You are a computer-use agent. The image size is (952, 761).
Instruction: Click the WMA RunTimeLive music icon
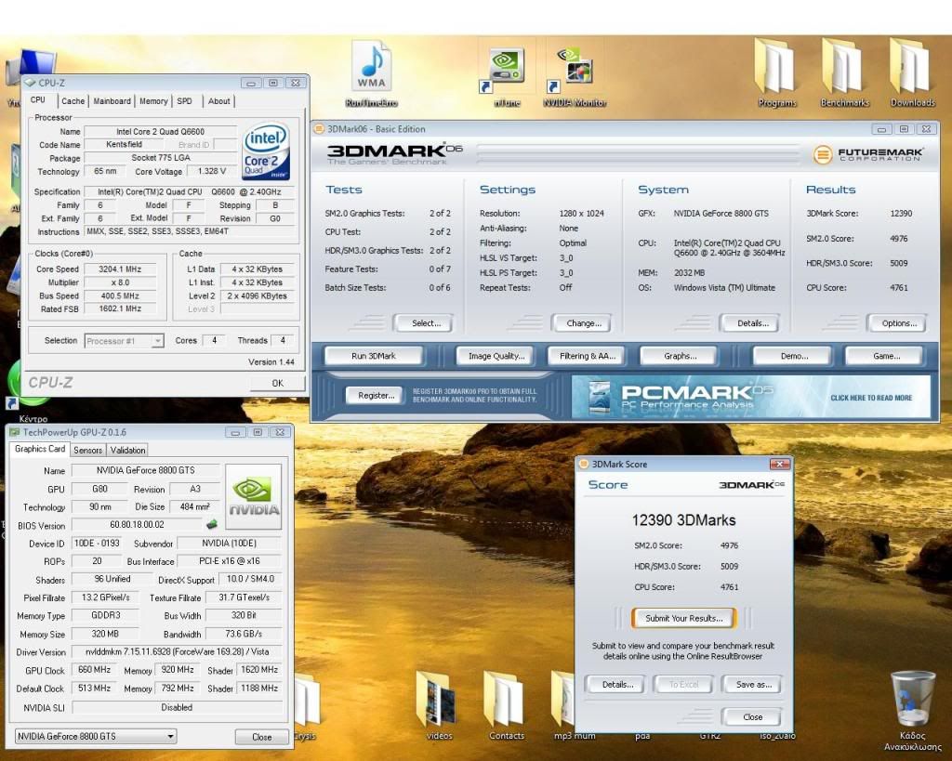[371, 65]
